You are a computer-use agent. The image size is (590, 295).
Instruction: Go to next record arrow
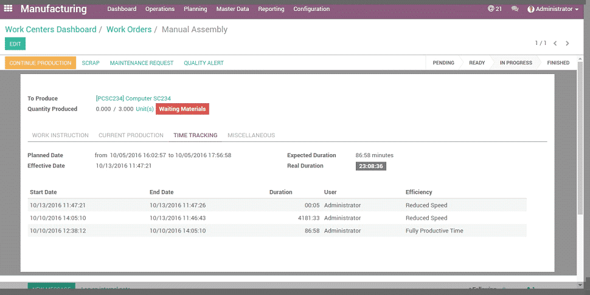pyautogui.click(x=567, y=44)
